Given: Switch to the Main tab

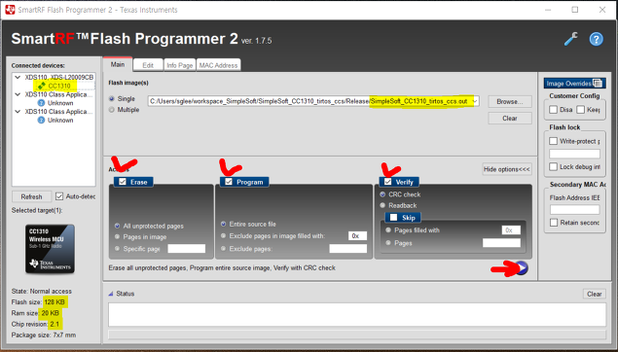Looking at the screenshot, I should coord(118,64).
